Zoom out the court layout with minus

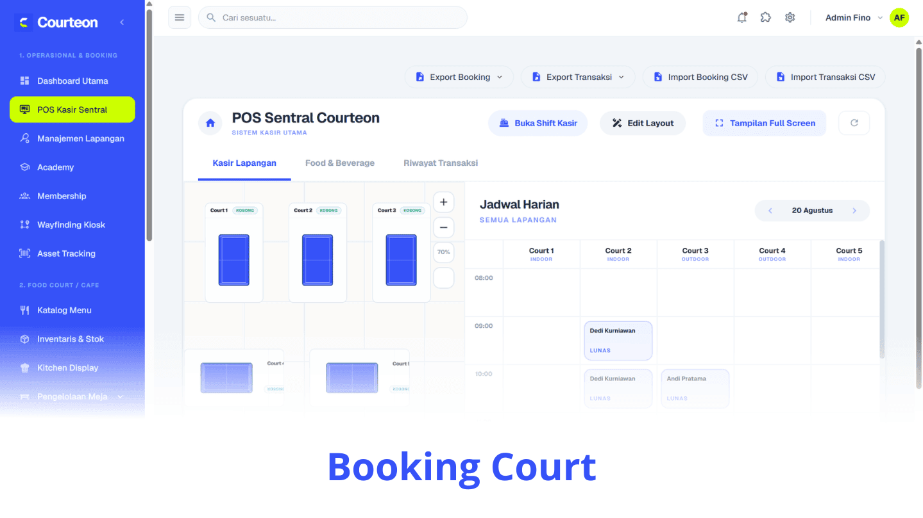(x=443, y=227)
